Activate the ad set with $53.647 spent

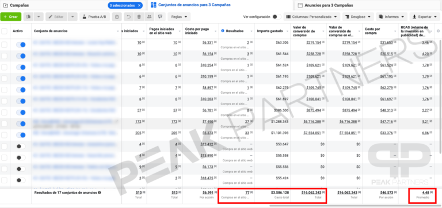[21, 147]
